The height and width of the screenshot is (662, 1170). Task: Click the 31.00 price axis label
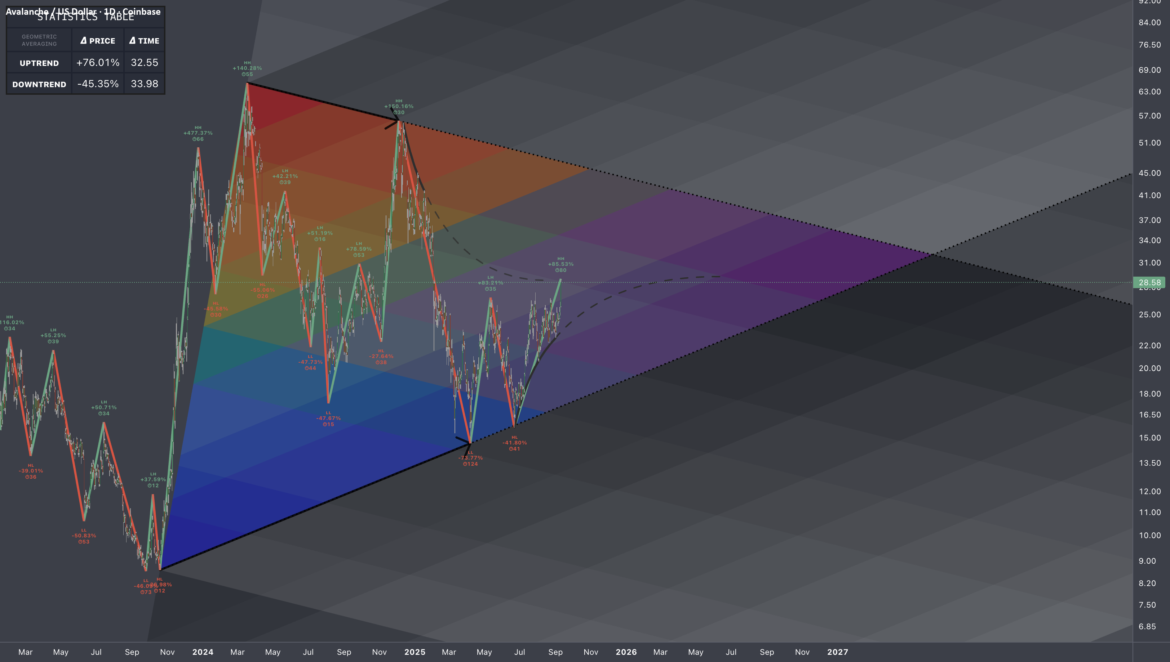point(1149,263)
